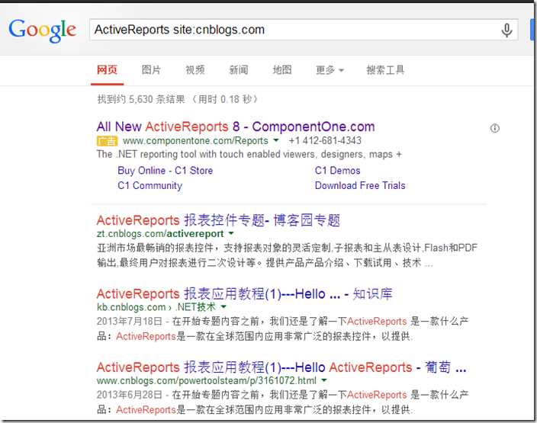Image resolution: width=537 pixels, height=423 pixels.
Task: Expand arrow next to powertoolsteam/p/3161072.html URL
Action: pyautogui.click(x=324, y=380)
